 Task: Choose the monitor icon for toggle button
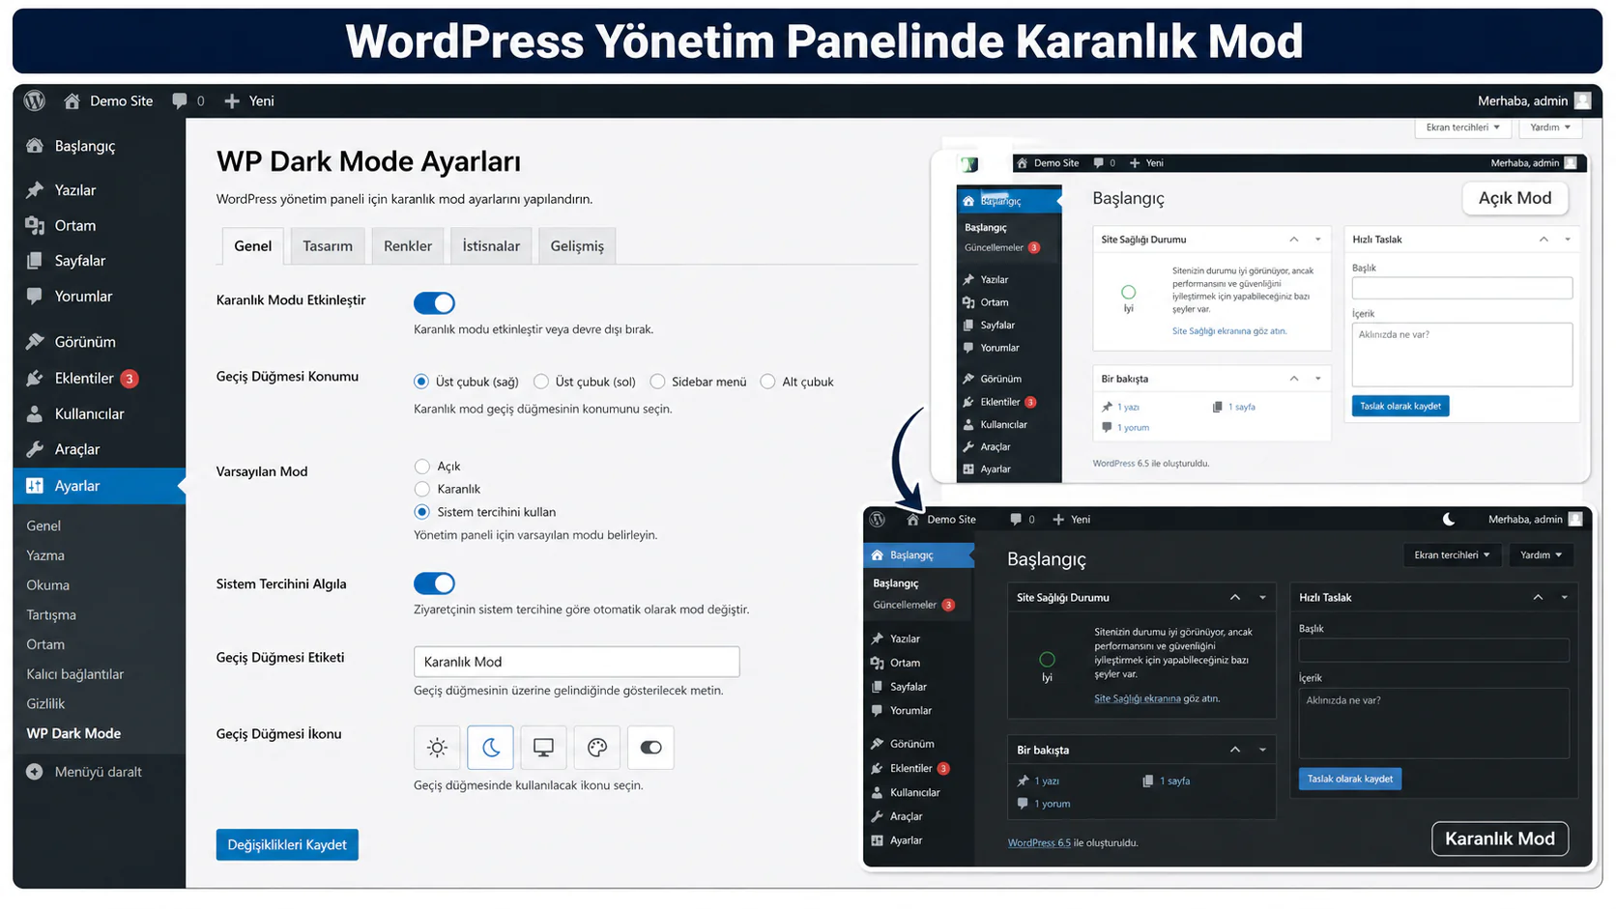click(543, 748)
